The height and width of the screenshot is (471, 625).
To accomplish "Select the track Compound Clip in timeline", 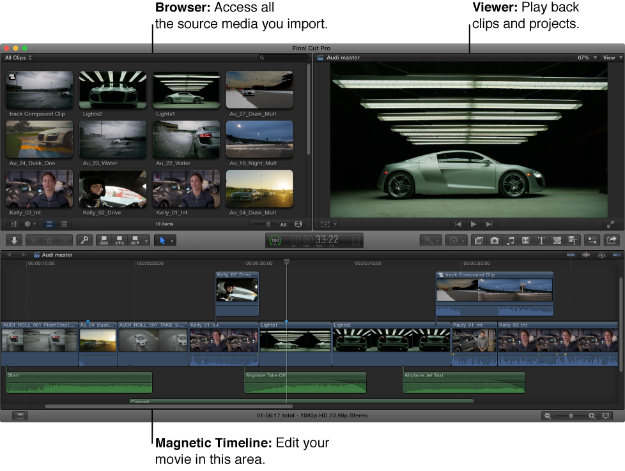I will 494,294.
